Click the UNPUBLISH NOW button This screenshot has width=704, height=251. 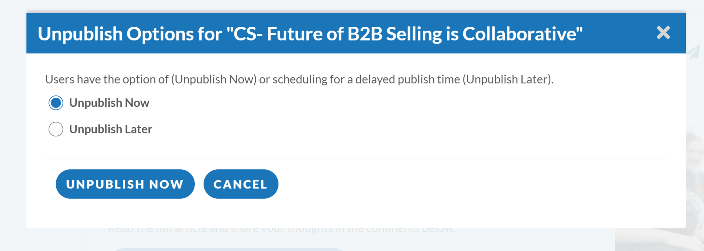click(x=125, y=184)
